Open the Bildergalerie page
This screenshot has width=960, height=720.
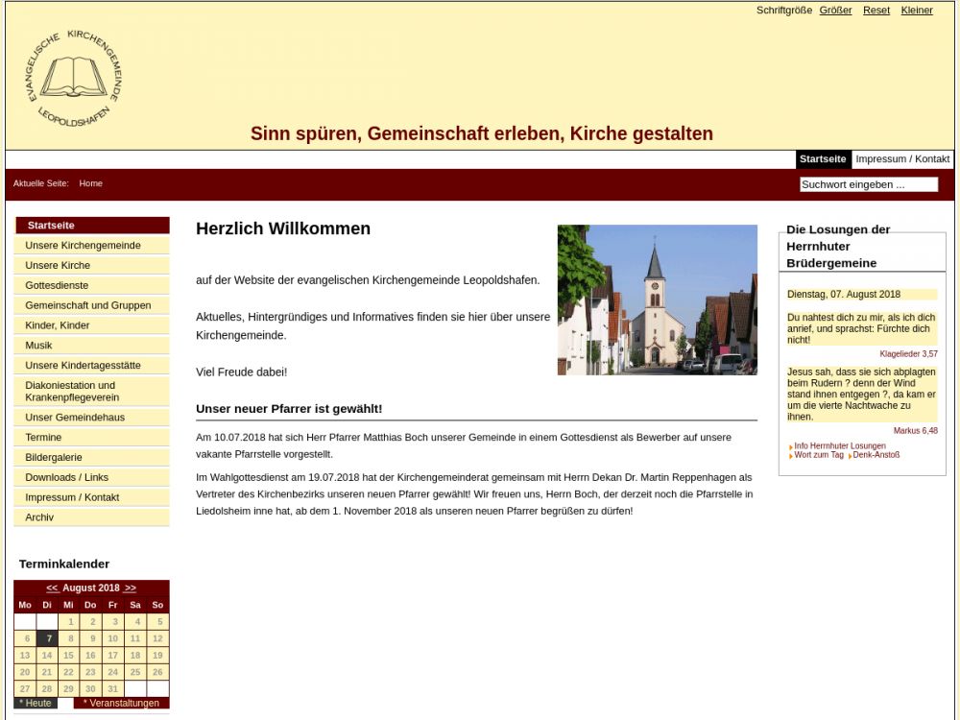tap(54, 457)
